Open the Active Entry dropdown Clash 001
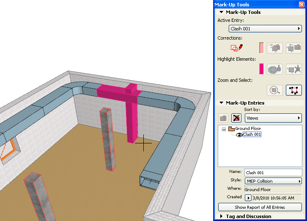 click(265, 29)
